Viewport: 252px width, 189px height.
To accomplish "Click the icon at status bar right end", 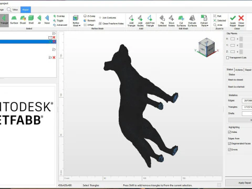I will 219,185.
